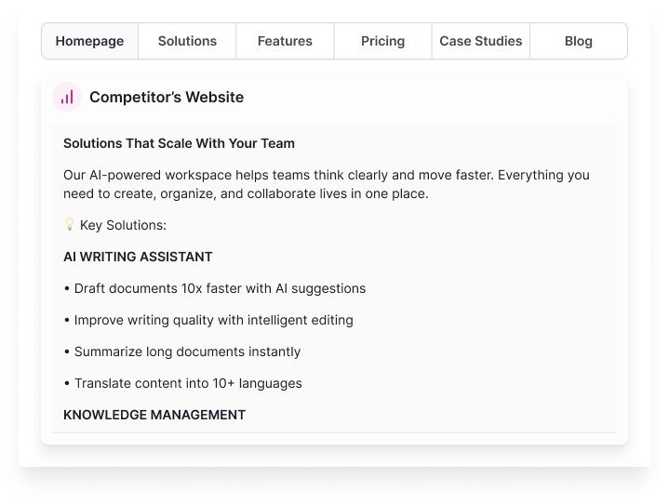View the Case Studies tab
Viewport: 669px width, 504px height.
480,41
